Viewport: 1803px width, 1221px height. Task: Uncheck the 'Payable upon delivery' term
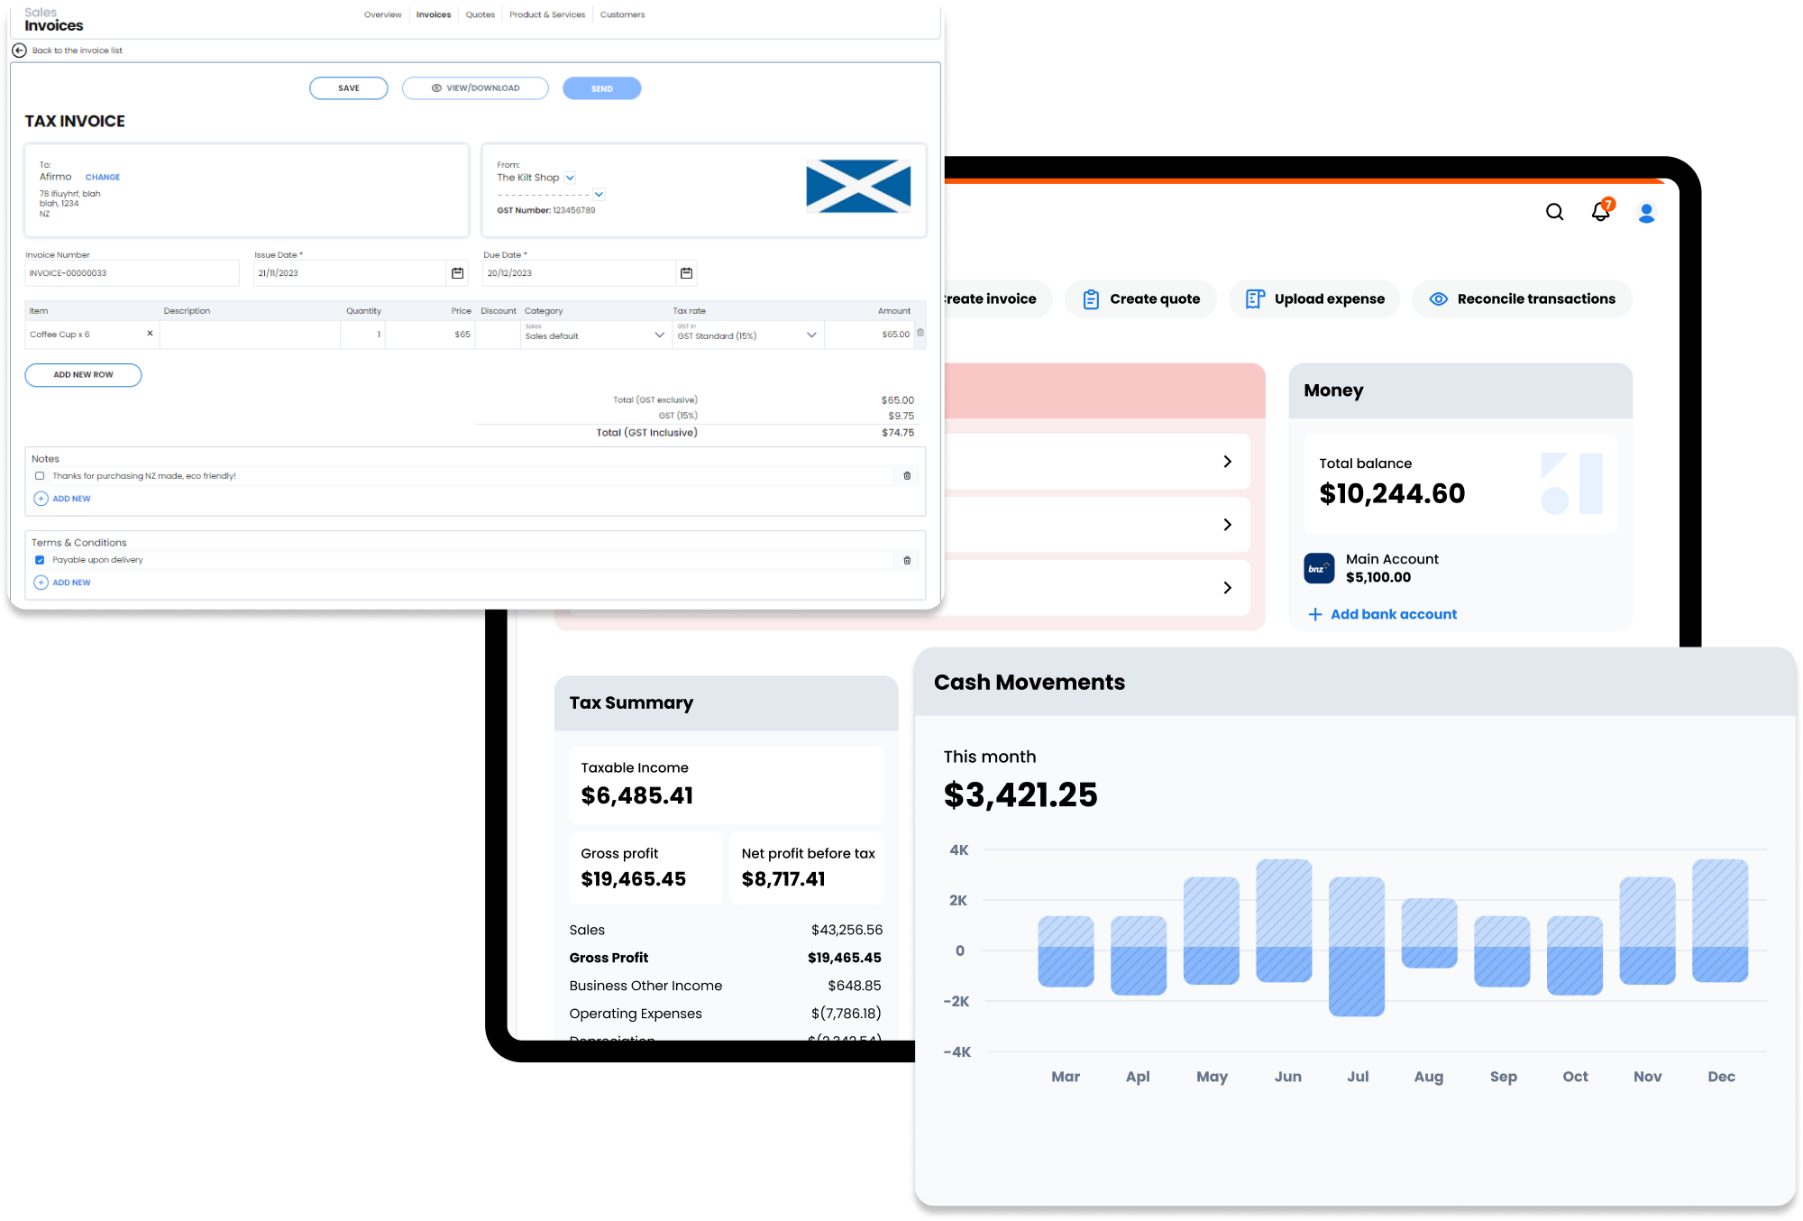[x=40, y=559]
